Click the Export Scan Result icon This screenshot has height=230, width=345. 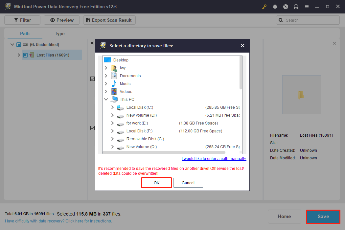(87, 20)
